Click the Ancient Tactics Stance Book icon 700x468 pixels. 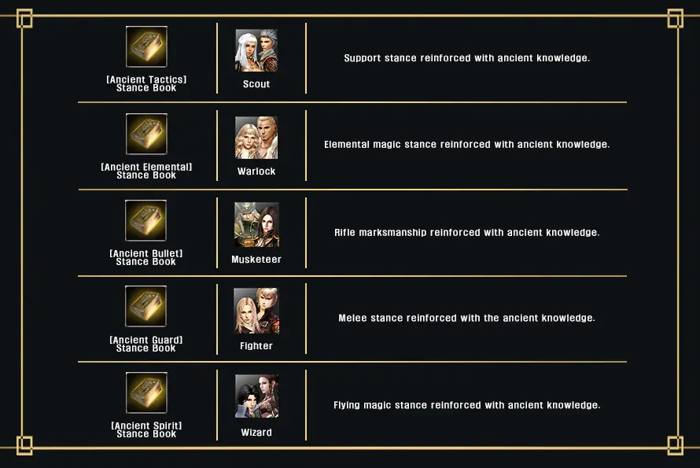click(146, 47)
